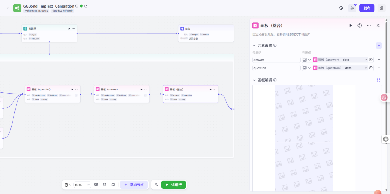The height and width of the screenshot is (194, 390).
Task: Edit the question element name field
Action: point(277,68)
